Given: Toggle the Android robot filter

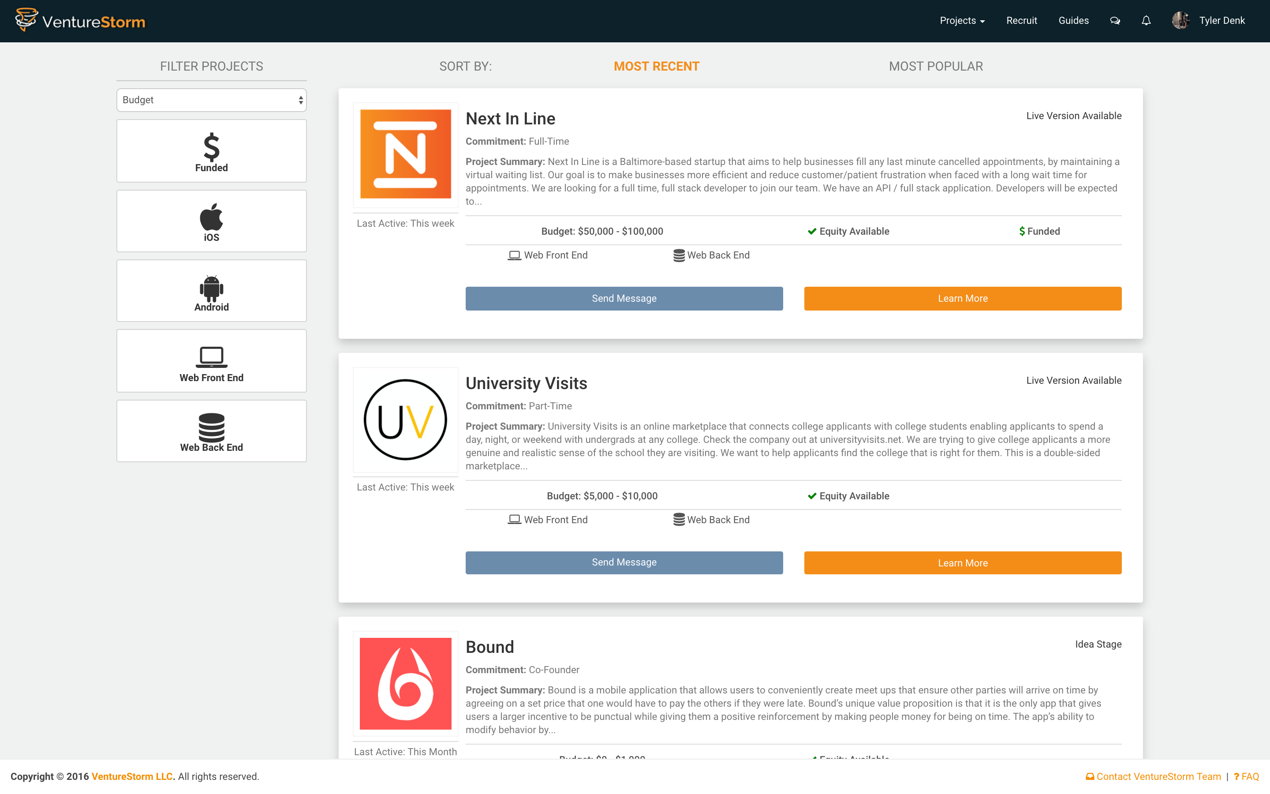Looking at the screenshot, I should pos(212,291).
